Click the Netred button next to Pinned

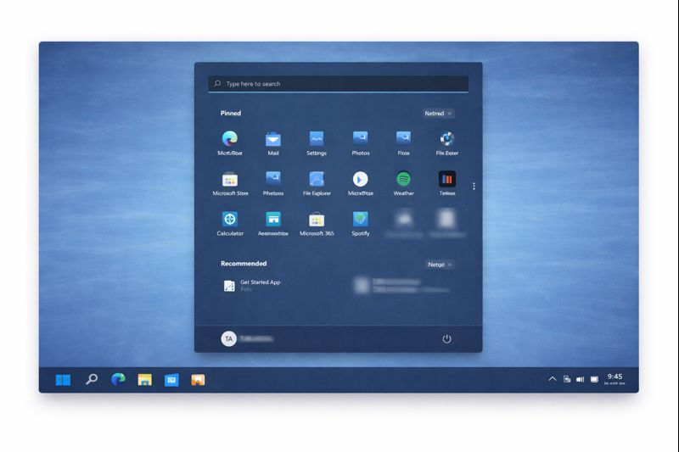click(x=438, y=114)
